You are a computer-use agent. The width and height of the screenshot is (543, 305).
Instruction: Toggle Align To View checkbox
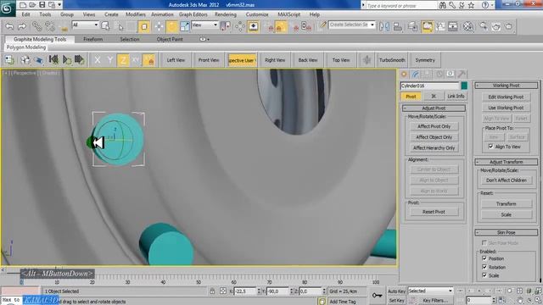(490, 147)
